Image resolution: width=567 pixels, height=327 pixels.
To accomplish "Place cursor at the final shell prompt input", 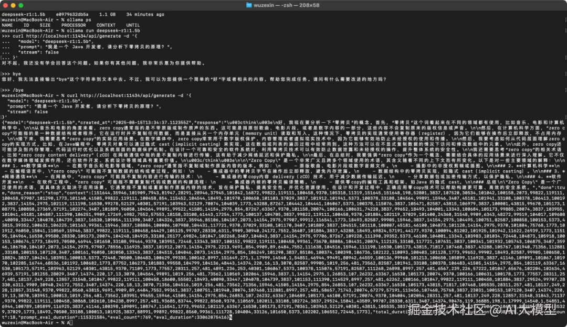I will [x=71, y=323].
